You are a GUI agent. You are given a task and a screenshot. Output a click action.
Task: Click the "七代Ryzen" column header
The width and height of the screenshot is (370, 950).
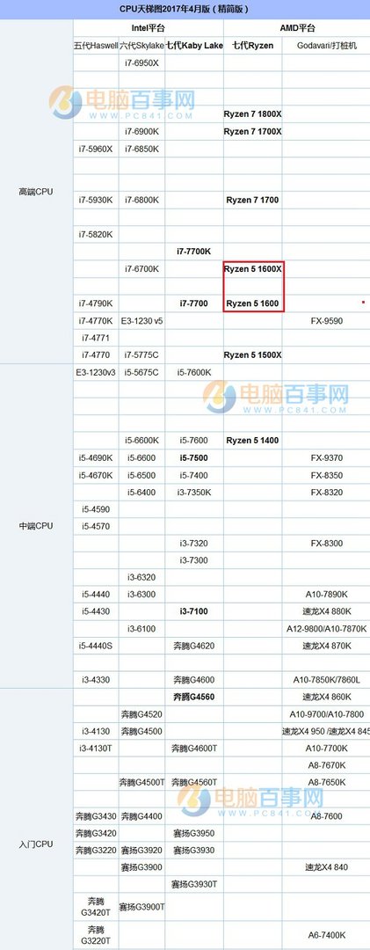tap(252, 46)
